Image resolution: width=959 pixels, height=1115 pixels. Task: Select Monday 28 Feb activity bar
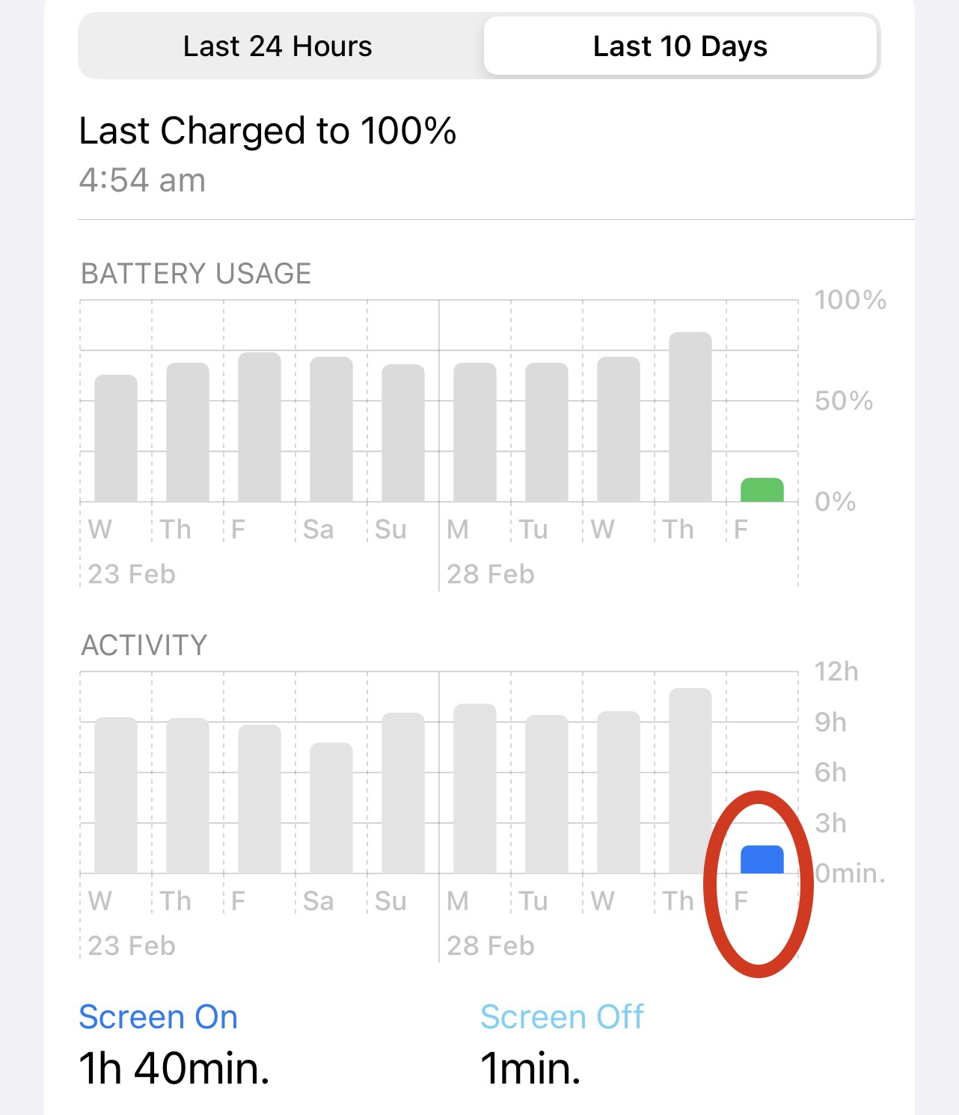coord(475,789)
